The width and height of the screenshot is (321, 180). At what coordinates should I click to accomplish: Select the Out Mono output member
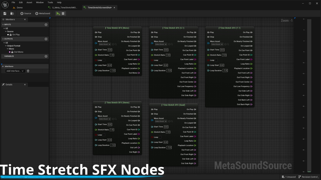coord(19,52)
